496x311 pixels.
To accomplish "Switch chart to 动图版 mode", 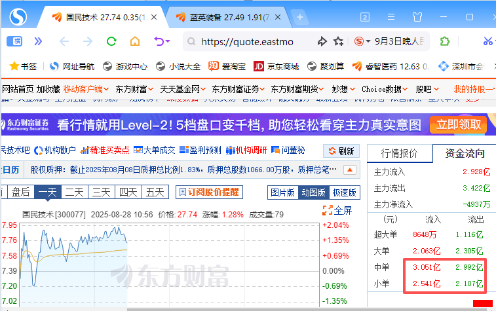I will (x=313, y=192).
